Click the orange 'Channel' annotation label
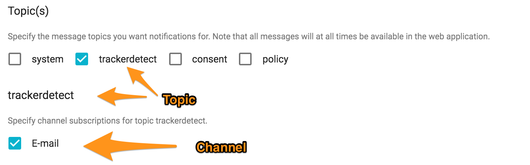The image size is (530, 165). pos(221,147)
